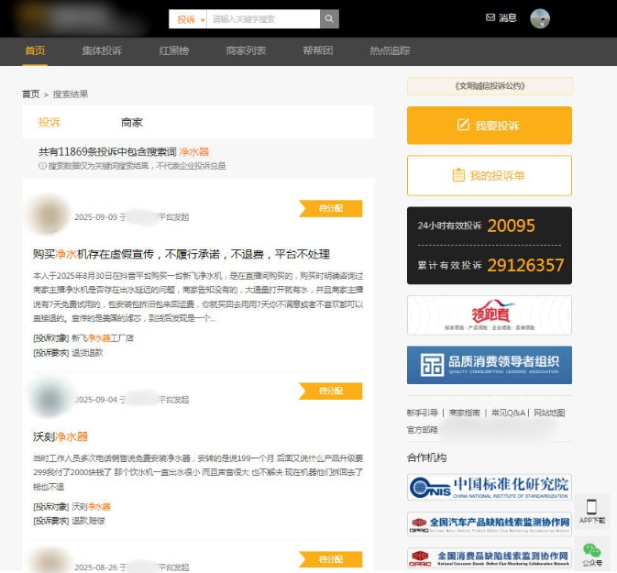This screenshot has height=573, width=617.
Task: Click the 搜索结果 breadcrumb text
Action: coord(71,94)
